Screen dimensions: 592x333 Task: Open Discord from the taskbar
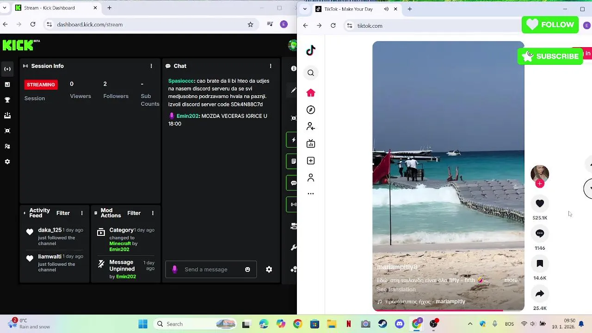pos(400,324)
